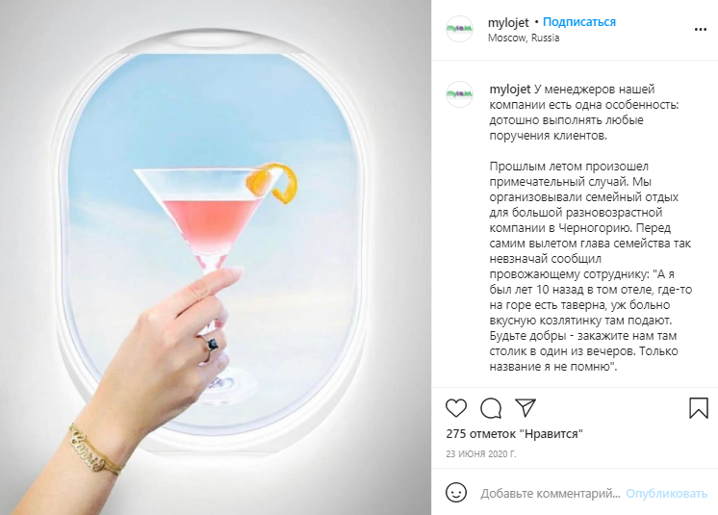Open comments via speech bubble icon
The image size is (718, 515).
491,408
